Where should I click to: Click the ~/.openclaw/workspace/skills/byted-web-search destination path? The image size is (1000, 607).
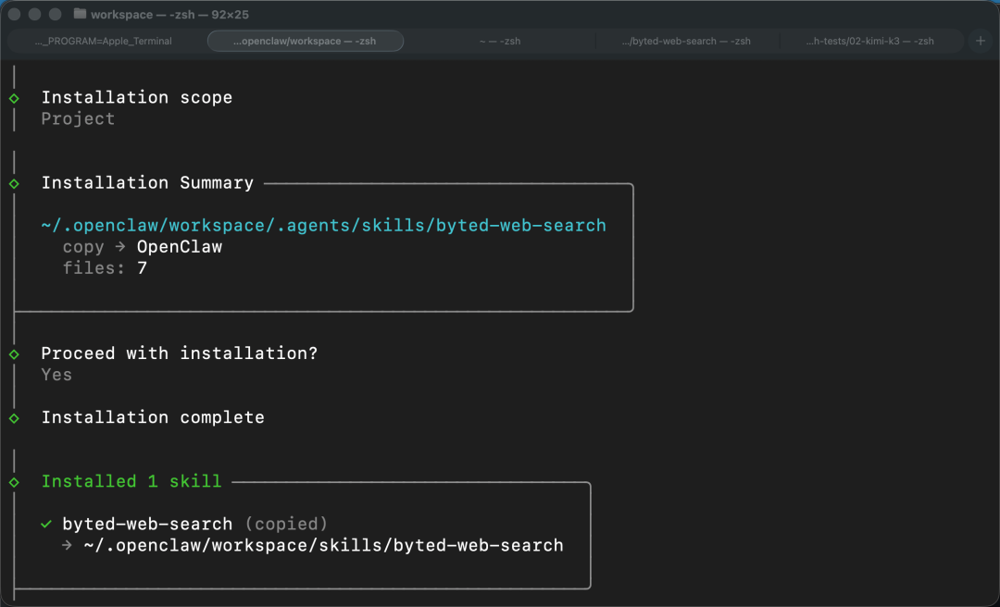323,546
